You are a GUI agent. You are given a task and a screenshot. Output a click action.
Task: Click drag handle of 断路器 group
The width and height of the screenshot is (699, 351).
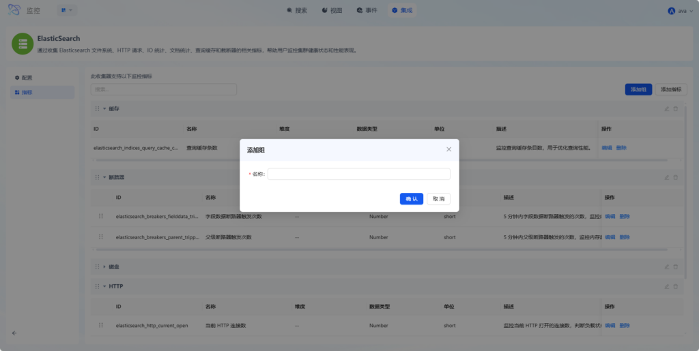click(x=97, y=177)
